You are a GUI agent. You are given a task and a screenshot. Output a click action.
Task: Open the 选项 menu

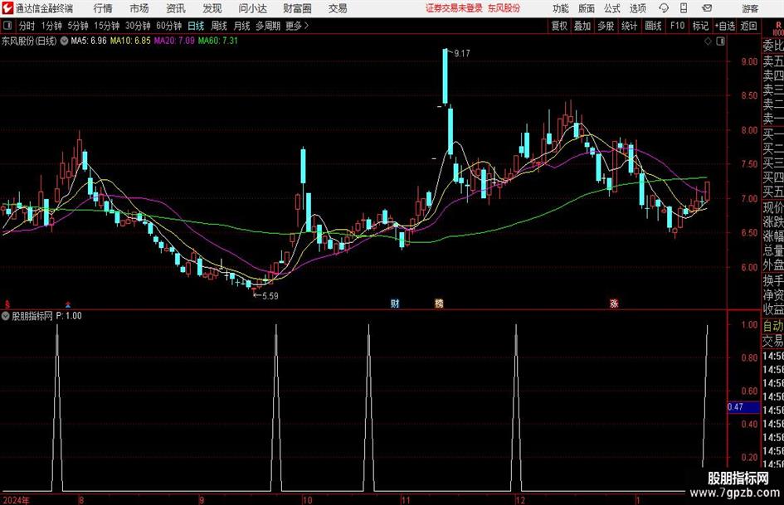coord(637,8)
